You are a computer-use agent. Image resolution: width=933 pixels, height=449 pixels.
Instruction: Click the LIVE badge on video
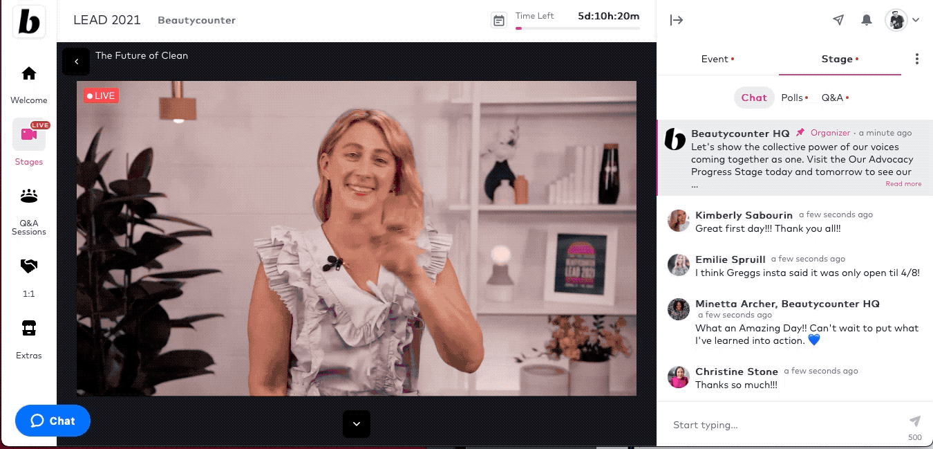101,95
